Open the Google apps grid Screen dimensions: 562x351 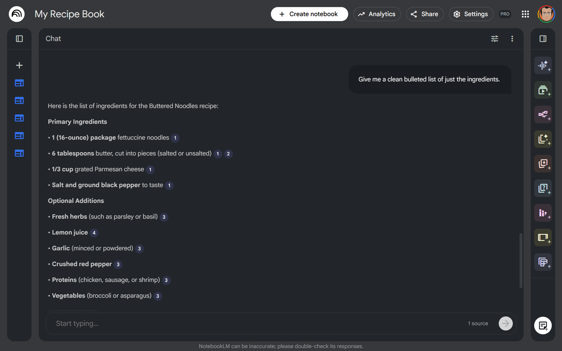tap(525, 14)
